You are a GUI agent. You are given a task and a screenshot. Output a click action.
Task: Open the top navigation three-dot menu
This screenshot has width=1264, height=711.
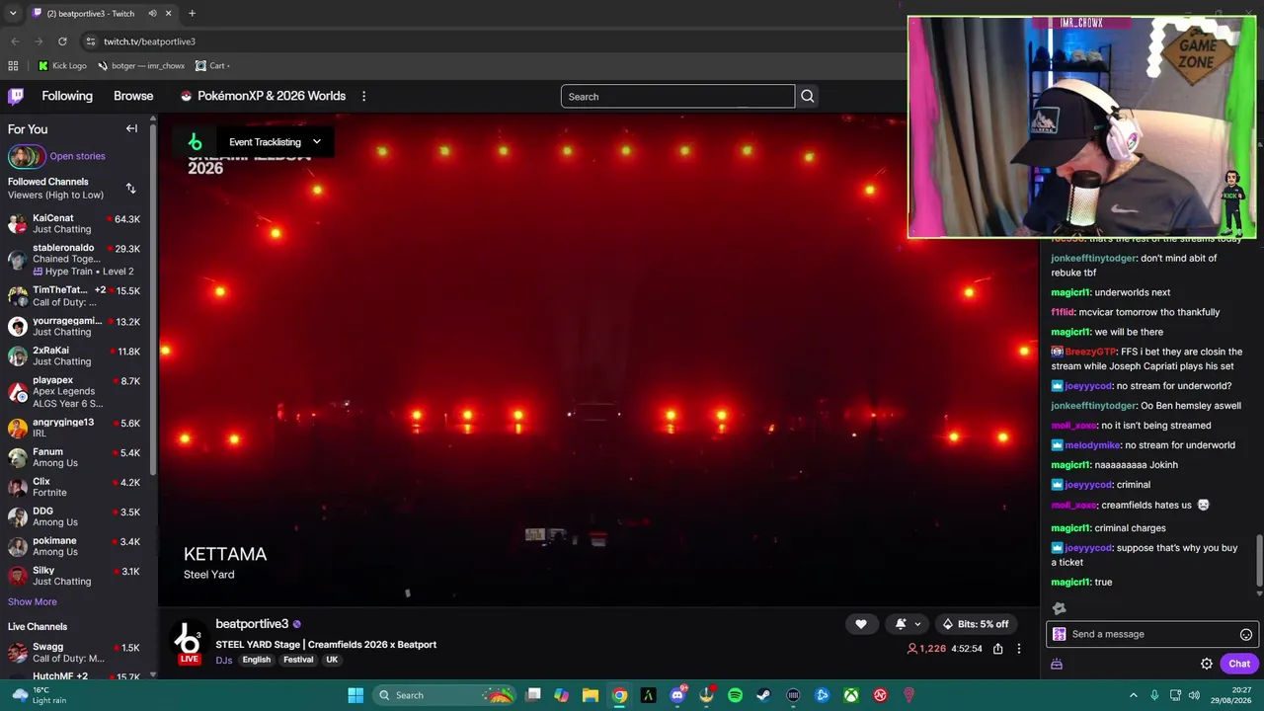tap(363, 96)
